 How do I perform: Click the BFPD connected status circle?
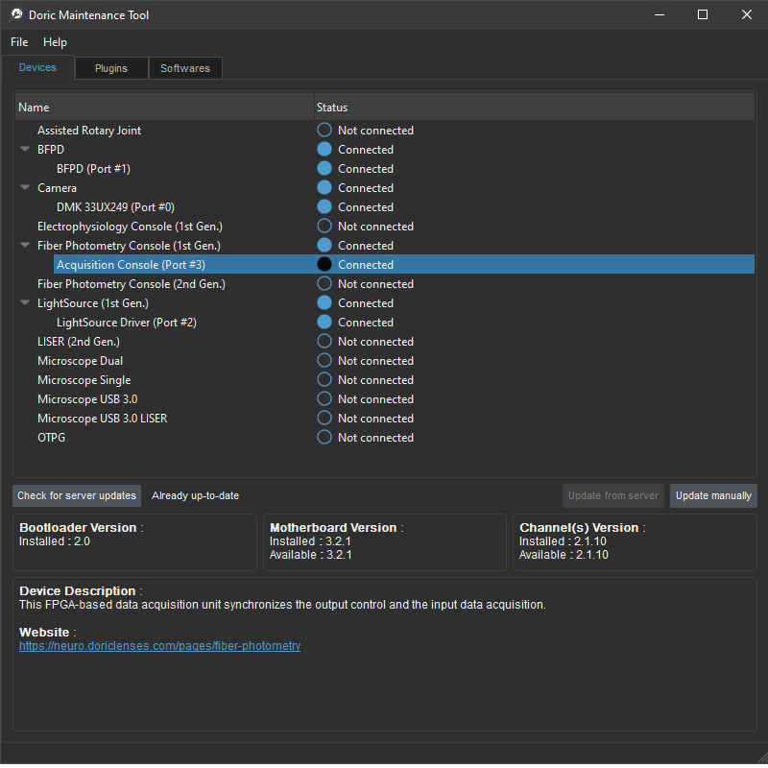pos(324,150)
